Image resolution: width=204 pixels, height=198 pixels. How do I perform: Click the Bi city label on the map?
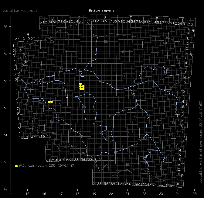pyautogui.click(x=169, y=69)
